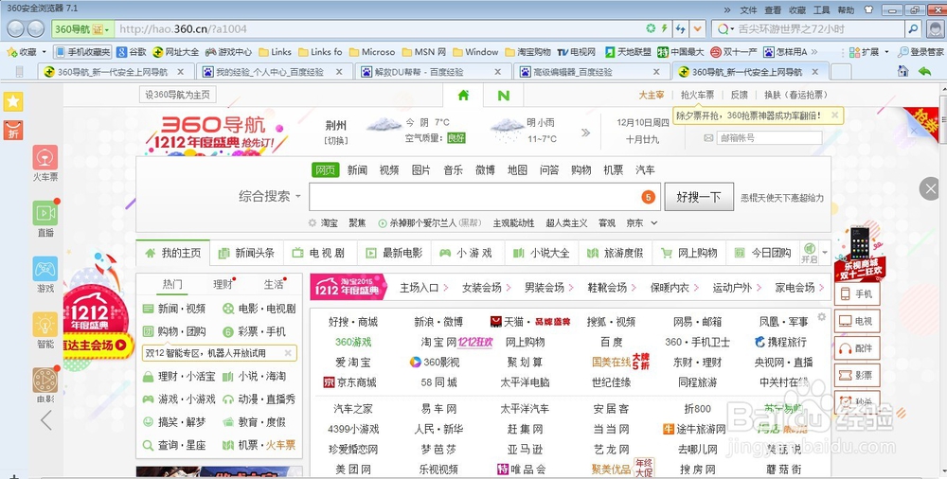947x479 pixels.
Task: Close the 双12智能专区 notice bar
Action: (x=288, y=353)
